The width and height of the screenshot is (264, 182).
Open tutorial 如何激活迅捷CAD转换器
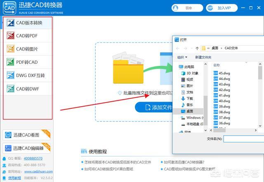[184, 162]
